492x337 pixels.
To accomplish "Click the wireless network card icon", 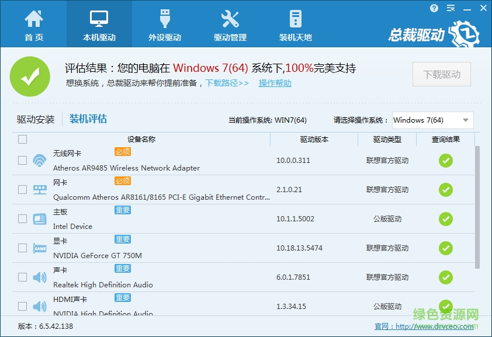I will tap(40, 160).
